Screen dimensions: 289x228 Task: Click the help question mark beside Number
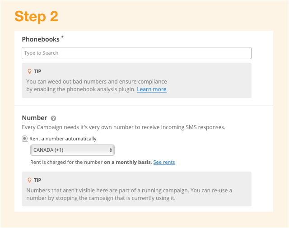point(53,118)
